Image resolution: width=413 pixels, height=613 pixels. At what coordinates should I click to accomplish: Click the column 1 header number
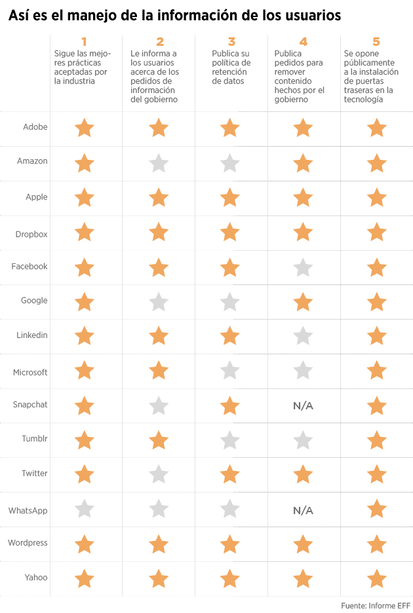point(84,41)
